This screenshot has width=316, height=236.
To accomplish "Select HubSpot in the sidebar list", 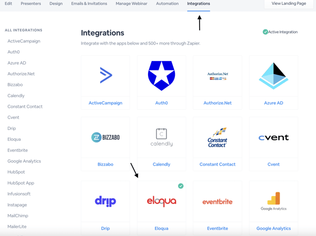I will click(x=16, y=172).
